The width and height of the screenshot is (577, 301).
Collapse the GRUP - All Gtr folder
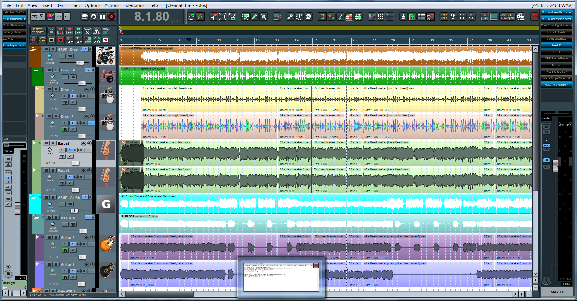pyautogui.click(x=33, y=197)
